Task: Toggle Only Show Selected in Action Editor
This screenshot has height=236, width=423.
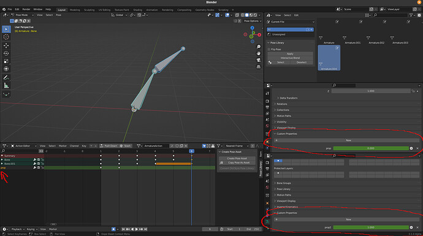Action: point(204,146)
